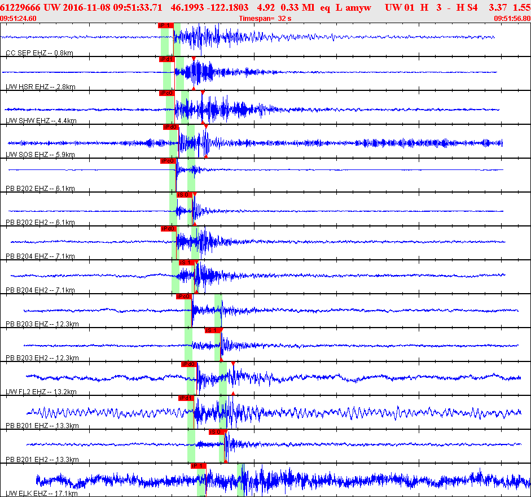This screenshot has height=497, width=531.
Task: Select the iP 1 pick flag on CC SEP trace
Action: tap(166, 25)
